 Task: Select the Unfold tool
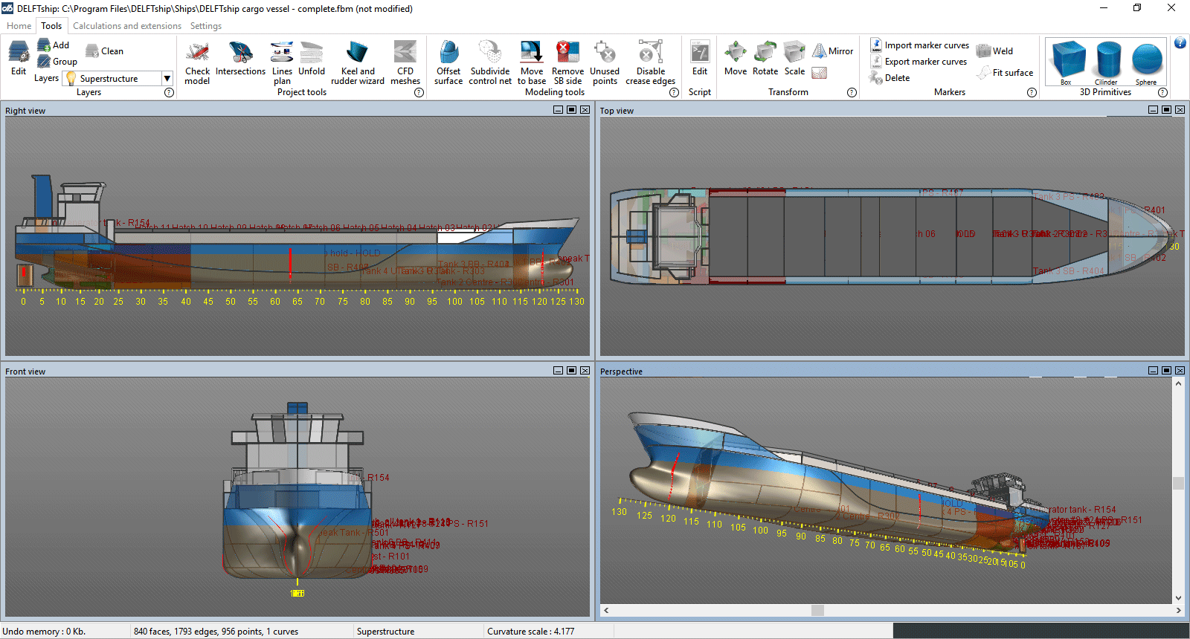pyautogui.click(x=312, y=61)
